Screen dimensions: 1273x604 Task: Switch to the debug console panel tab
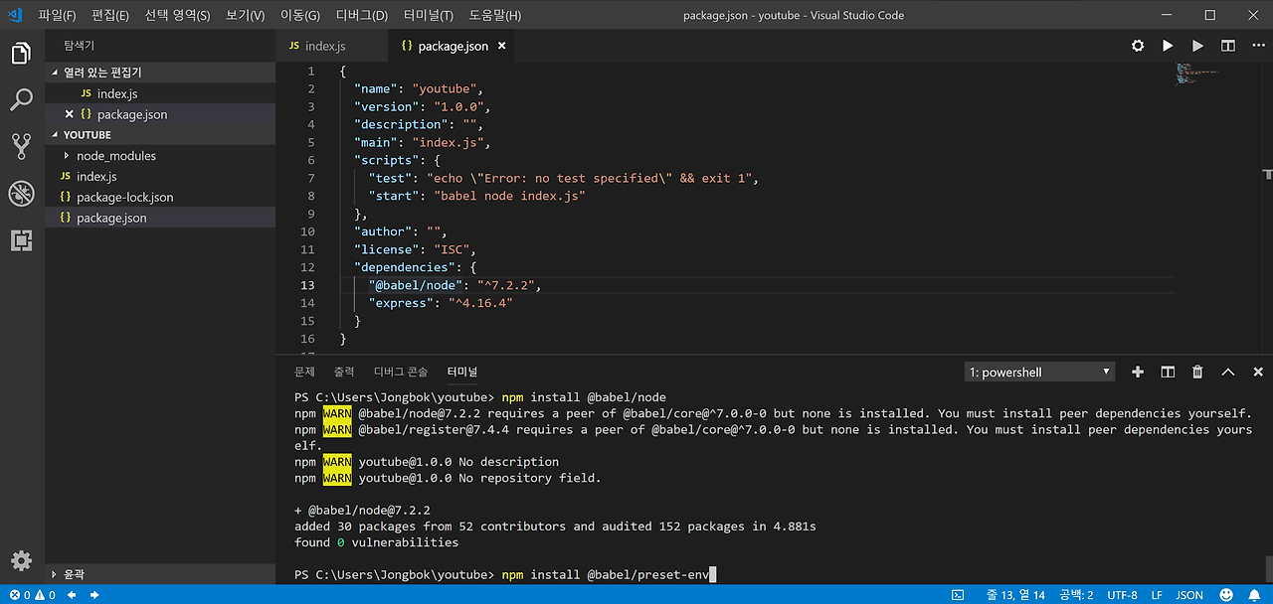[x=400, y=372]
